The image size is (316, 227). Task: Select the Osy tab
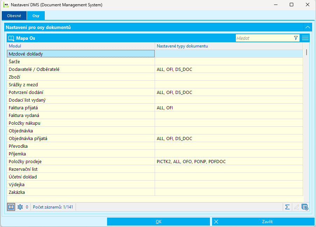pos(36,16)
